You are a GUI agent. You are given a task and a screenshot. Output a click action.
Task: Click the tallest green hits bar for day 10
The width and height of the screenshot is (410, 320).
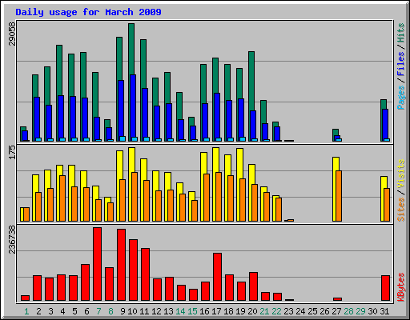(x=131, y=48)
